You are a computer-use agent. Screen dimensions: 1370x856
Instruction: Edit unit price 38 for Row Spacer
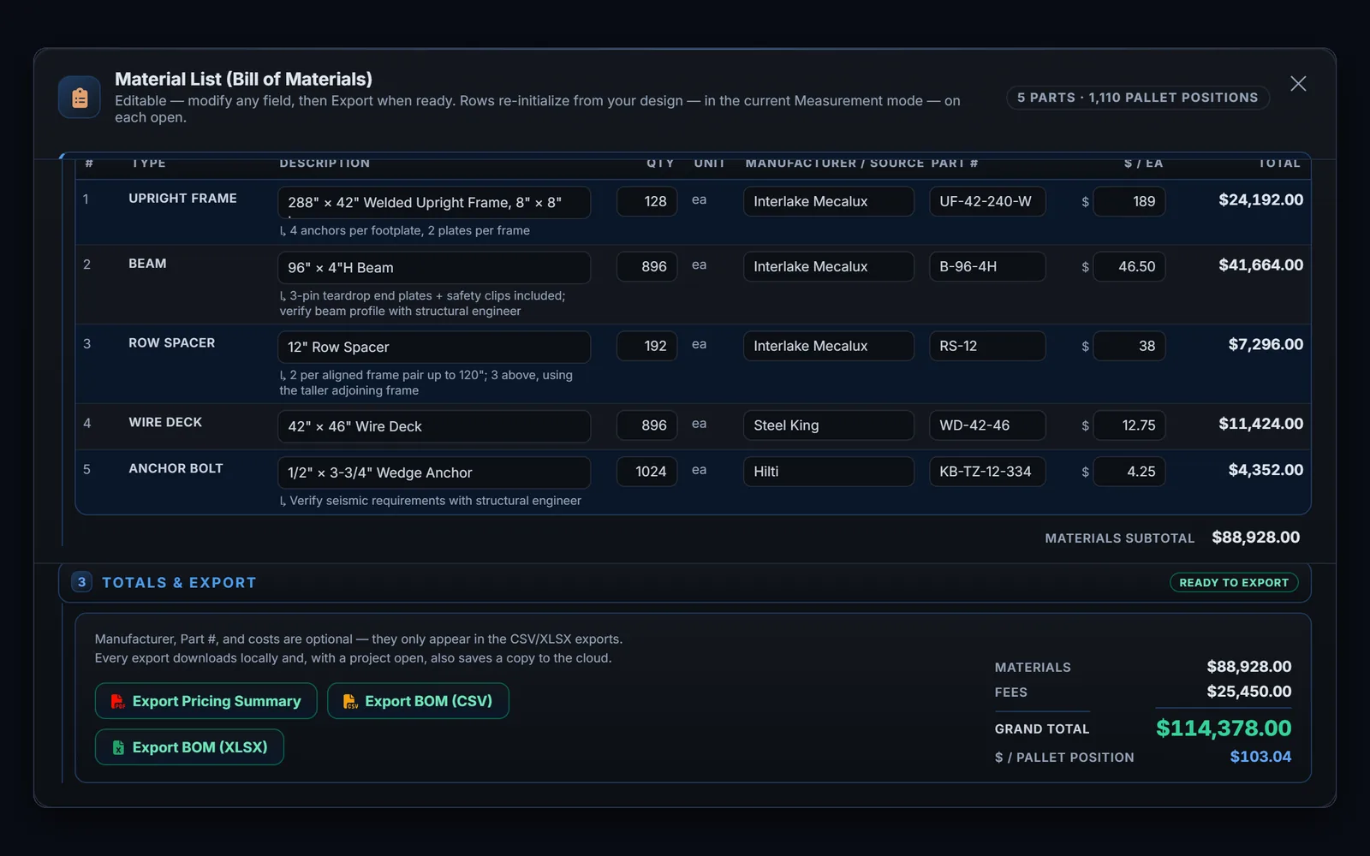tap(1129, 346)
